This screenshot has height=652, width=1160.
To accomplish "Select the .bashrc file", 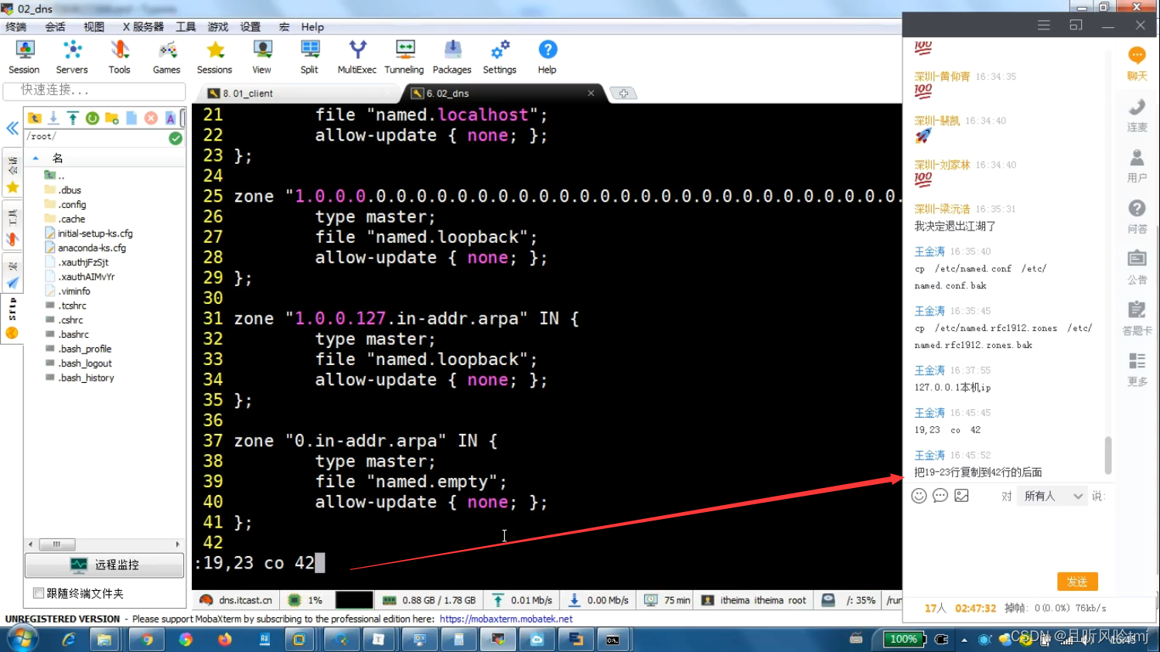I will click(73, 335).
